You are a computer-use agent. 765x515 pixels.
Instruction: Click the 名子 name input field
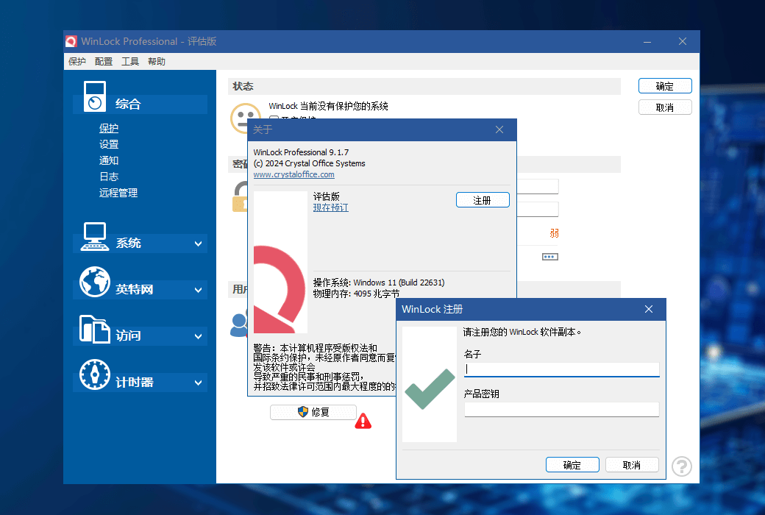click(x=561, y=369)
